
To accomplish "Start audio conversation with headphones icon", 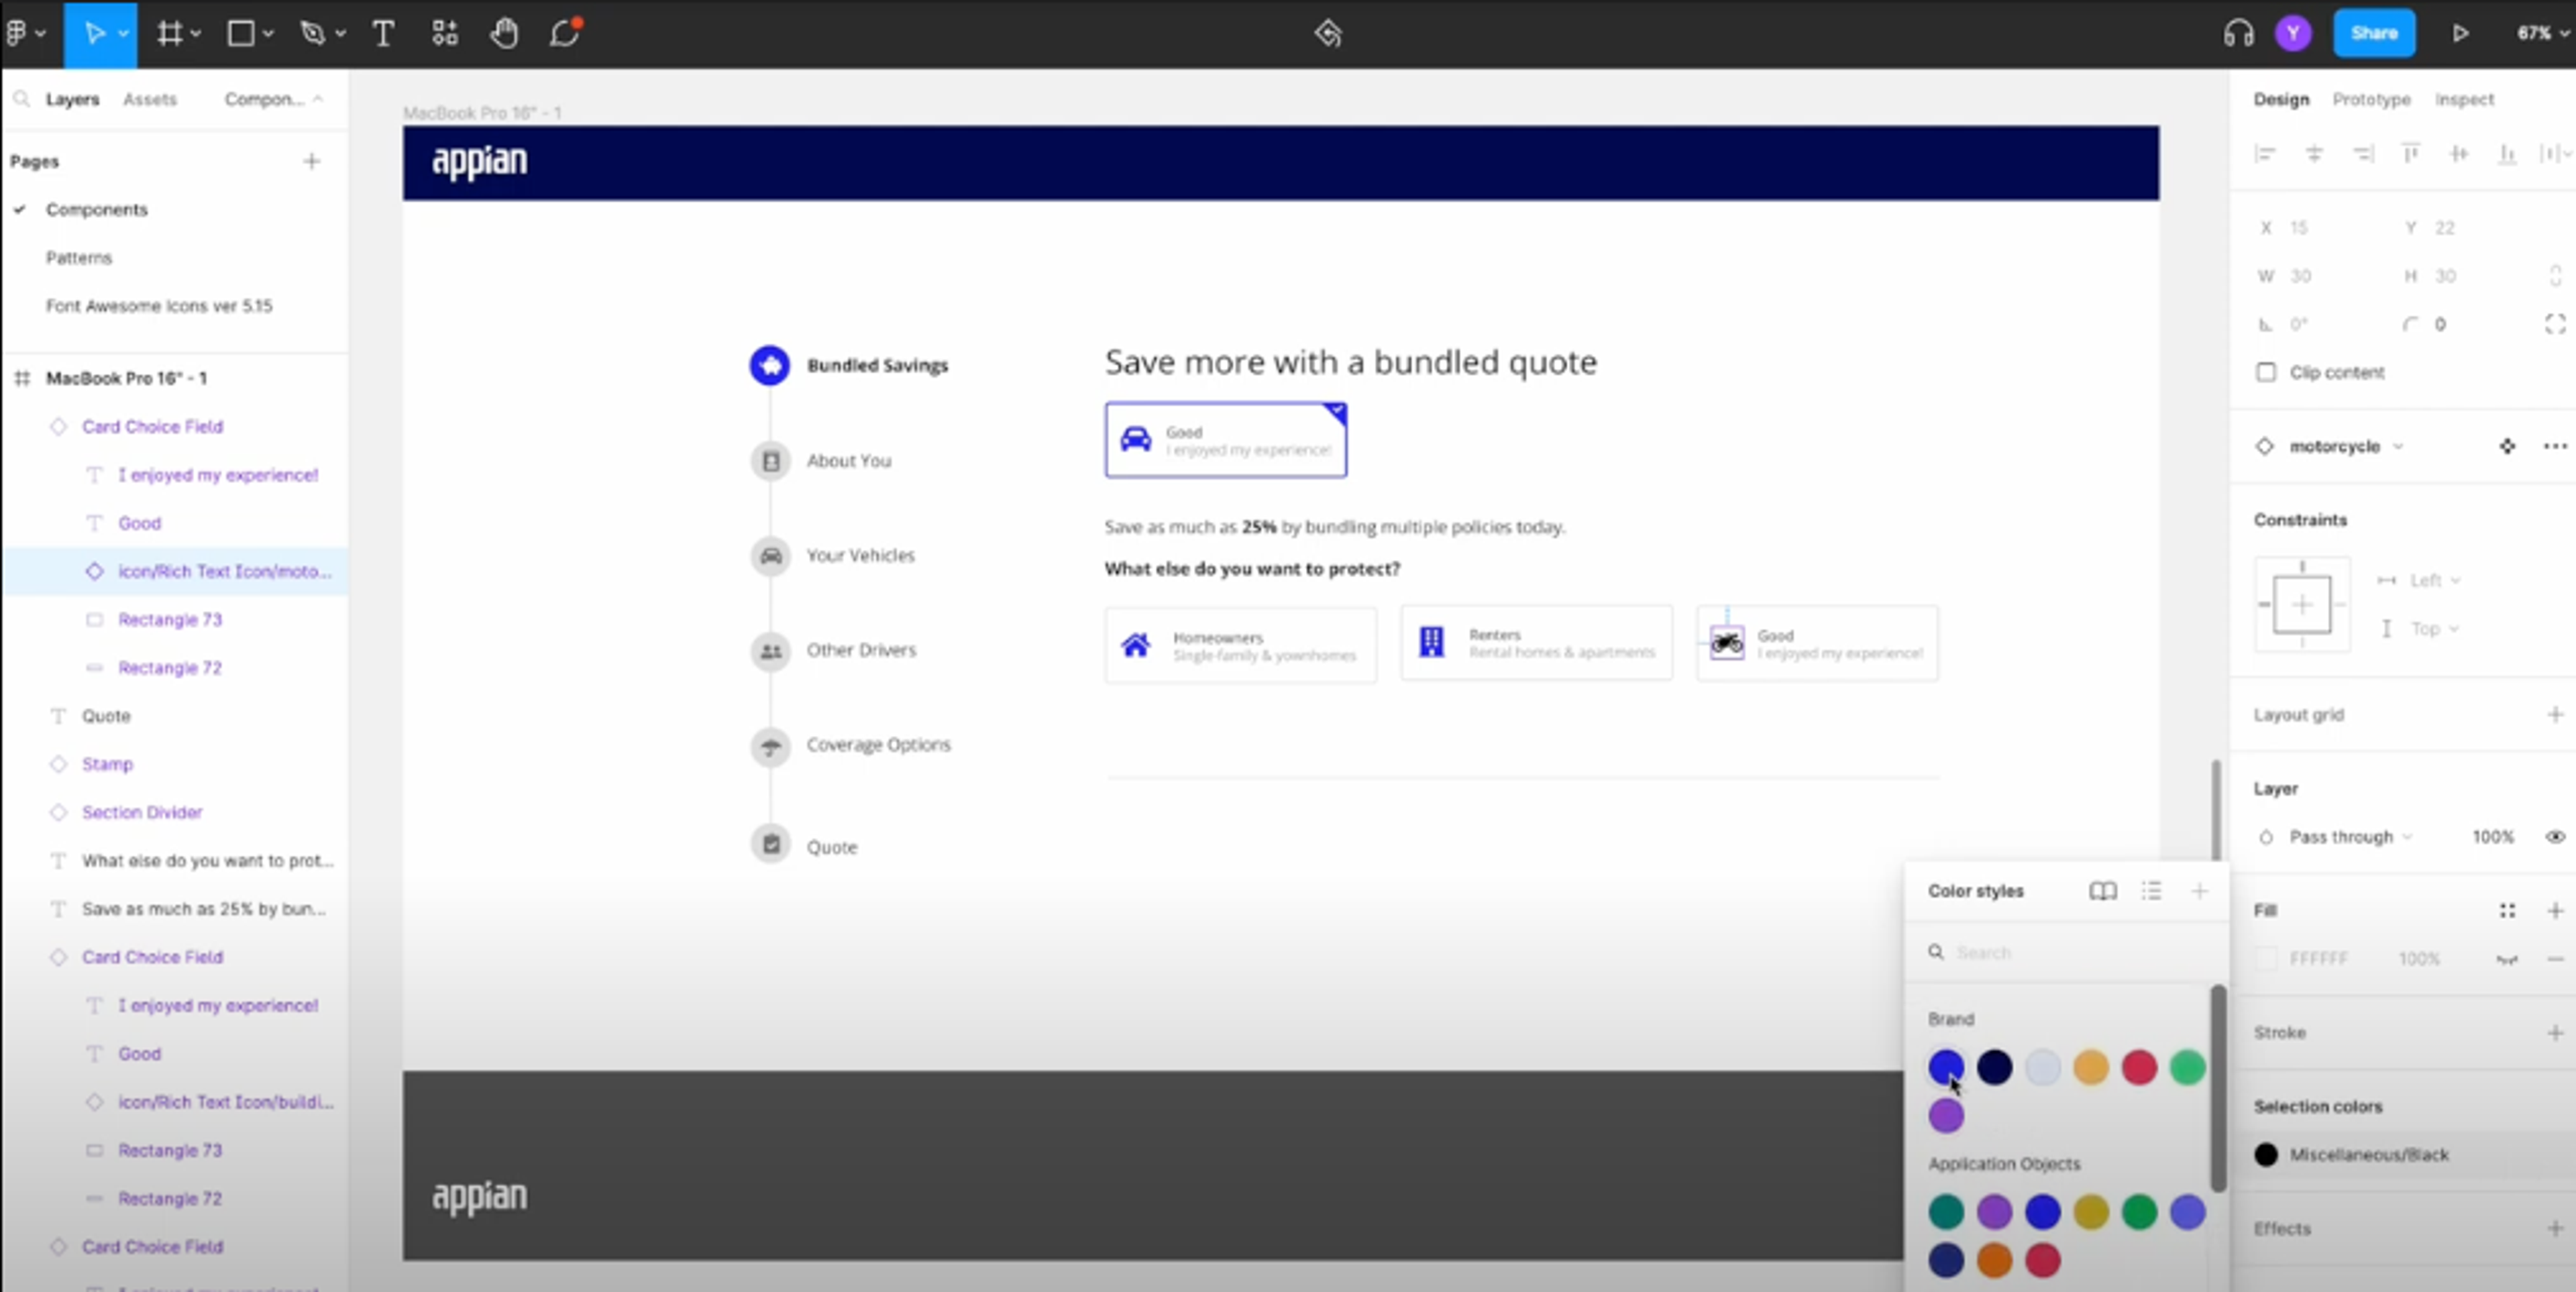I will pyautogui.click(x=2239, y=33).
